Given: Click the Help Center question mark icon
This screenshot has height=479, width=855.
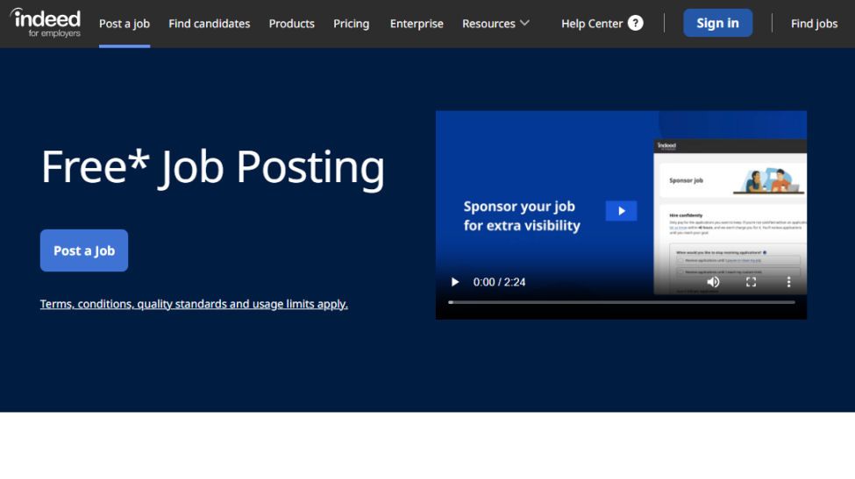Looking at the screenshot, I should 635,23.
